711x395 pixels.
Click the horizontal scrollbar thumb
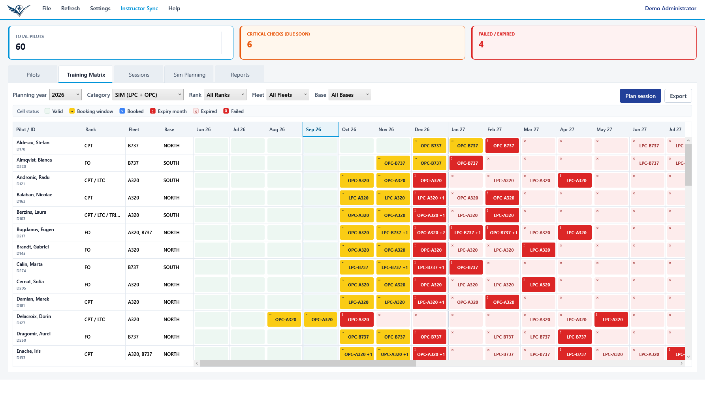pyautogui.click(x=308, y=363)
